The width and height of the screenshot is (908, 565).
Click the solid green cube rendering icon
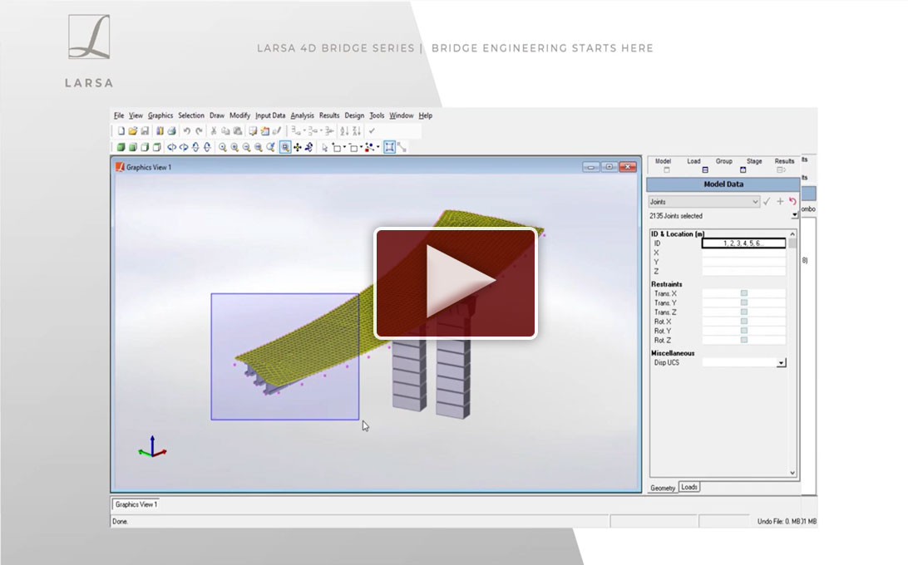tap(121, 148)
